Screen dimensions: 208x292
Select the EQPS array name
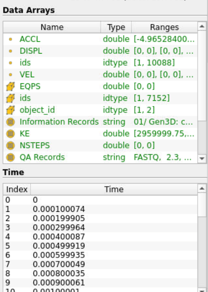click(30, 86)
